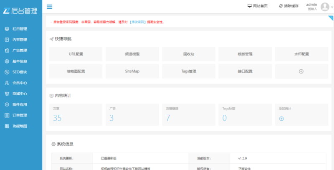Click the 功能地图 grid icon

[x=7, y=126]
